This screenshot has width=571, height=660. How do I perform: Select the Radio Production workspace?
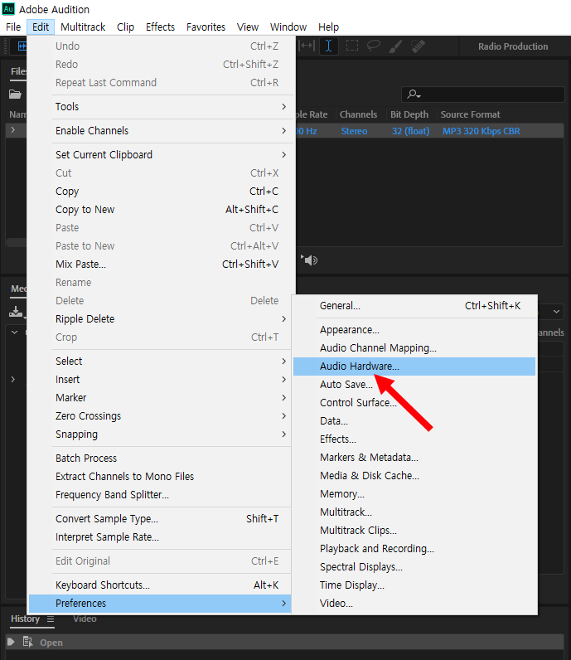click(513, 46)
